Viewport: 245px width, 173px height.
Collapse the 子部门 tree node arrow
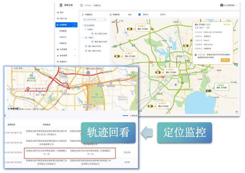tap(83, 38)
